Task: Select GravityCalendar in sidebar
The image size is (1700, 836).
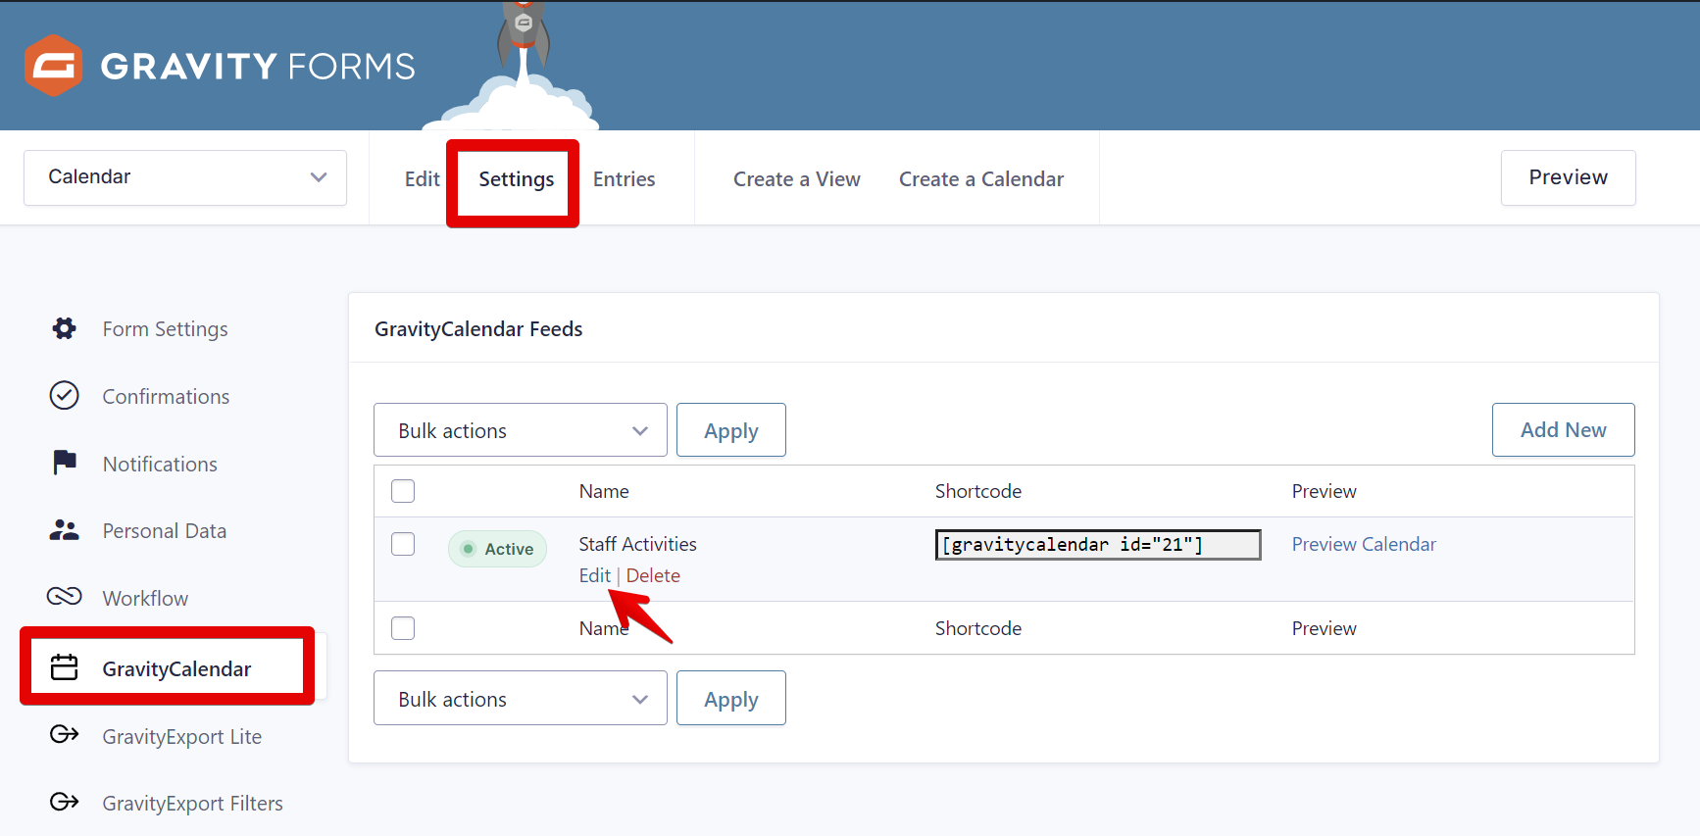Action: (176, 668)
